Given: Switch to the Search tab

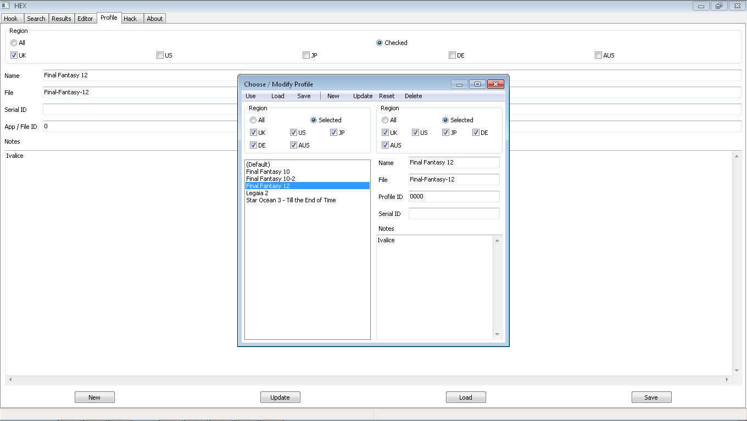Looking at the screenshot, I should tap(36, 18).
